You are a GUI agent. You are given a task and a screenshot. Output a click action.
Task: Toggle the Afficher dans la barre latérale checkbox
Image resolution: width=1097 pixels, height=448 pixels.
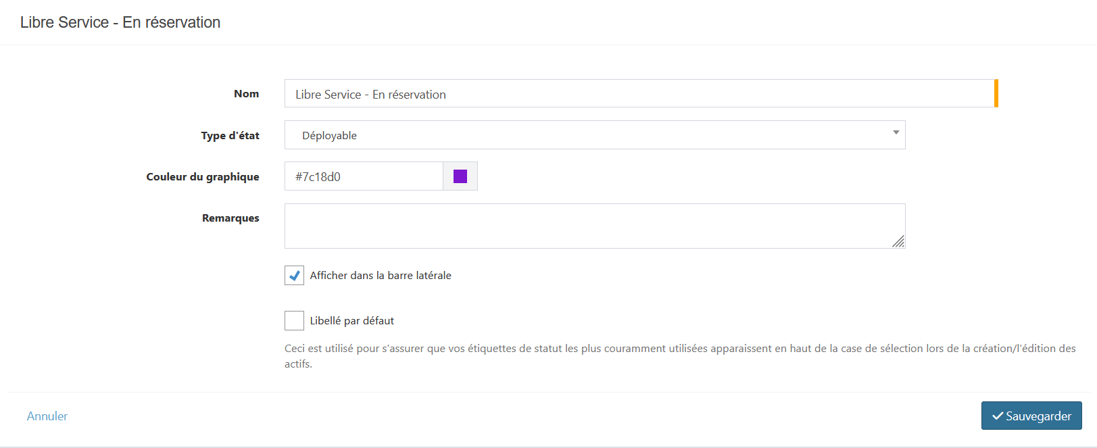click(294, 276)
